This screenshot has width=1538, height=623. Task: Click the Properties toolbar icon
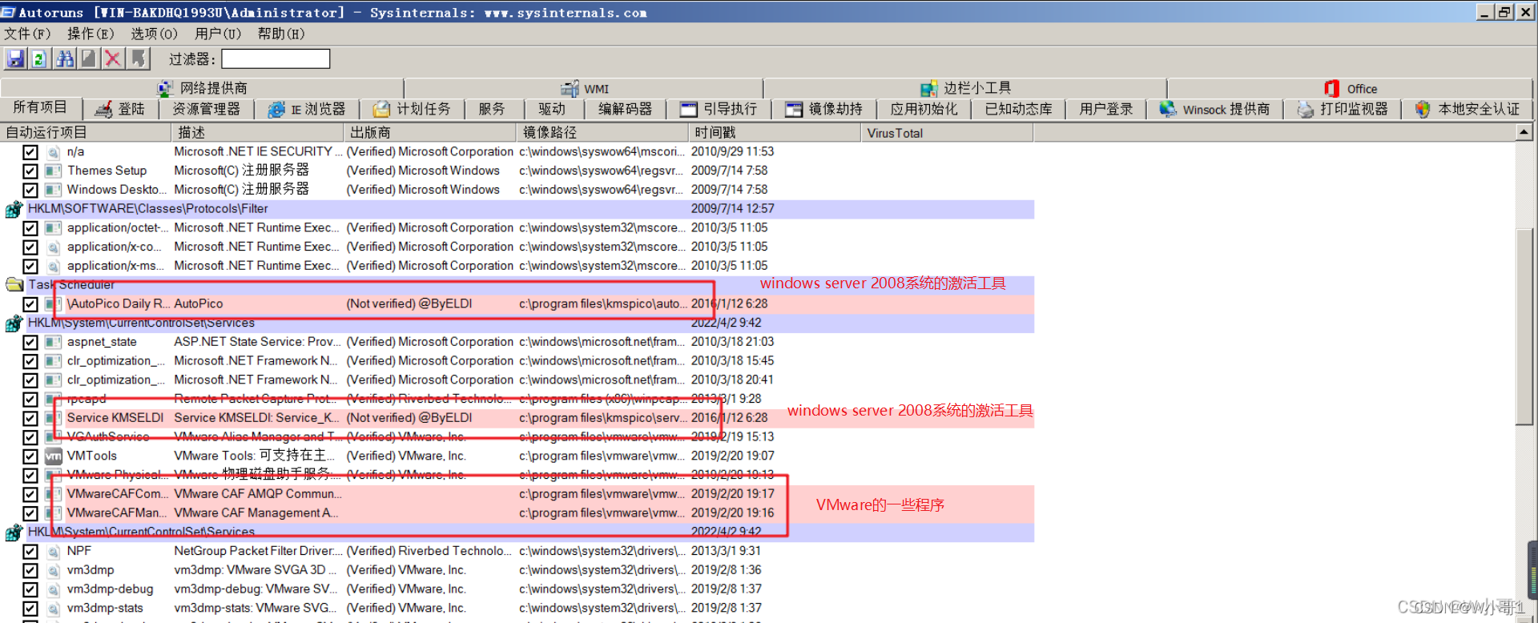click(x=89, y=58)
